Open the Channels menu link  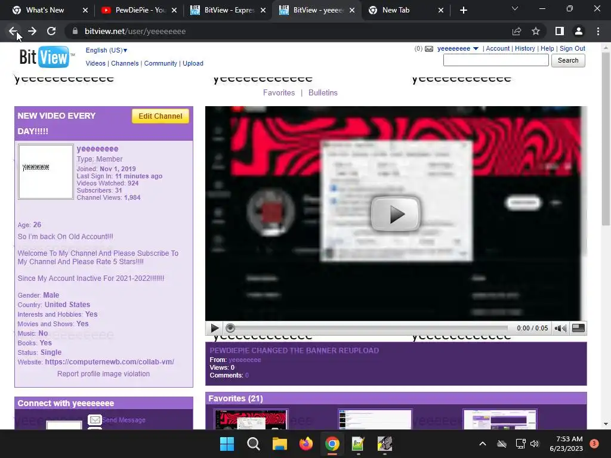[x=125, y=63]
